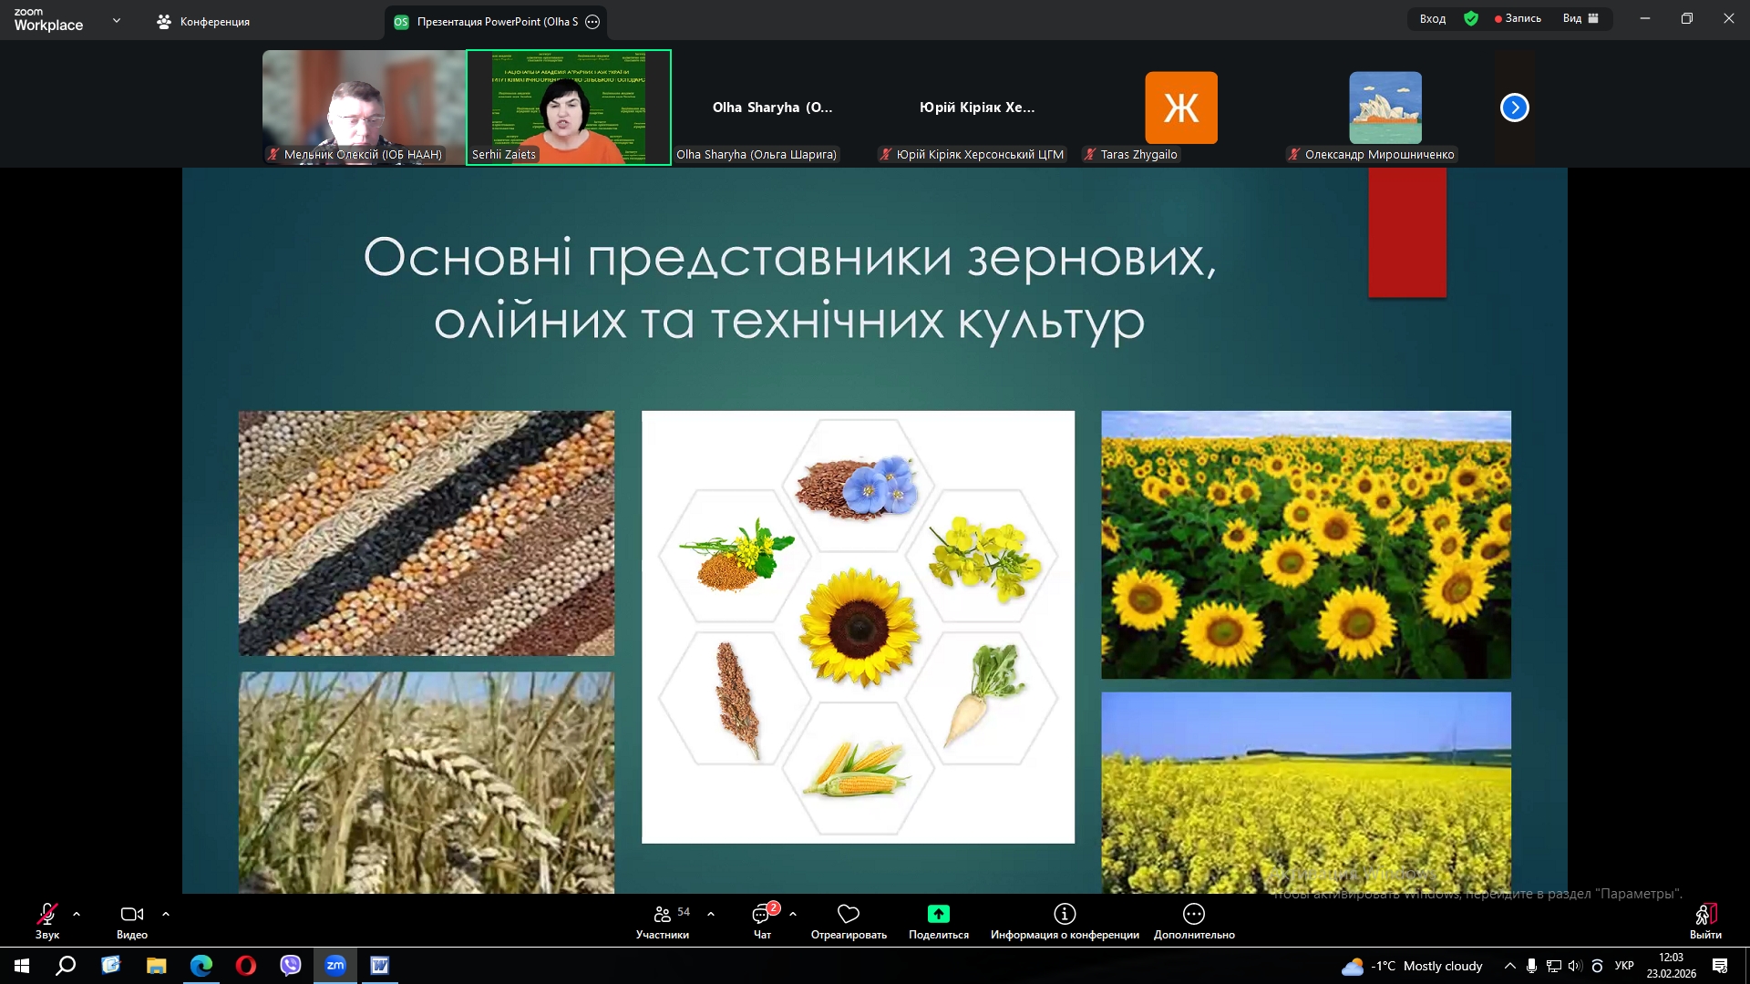Show next participants with blue arrow

tap(1514, 108)
